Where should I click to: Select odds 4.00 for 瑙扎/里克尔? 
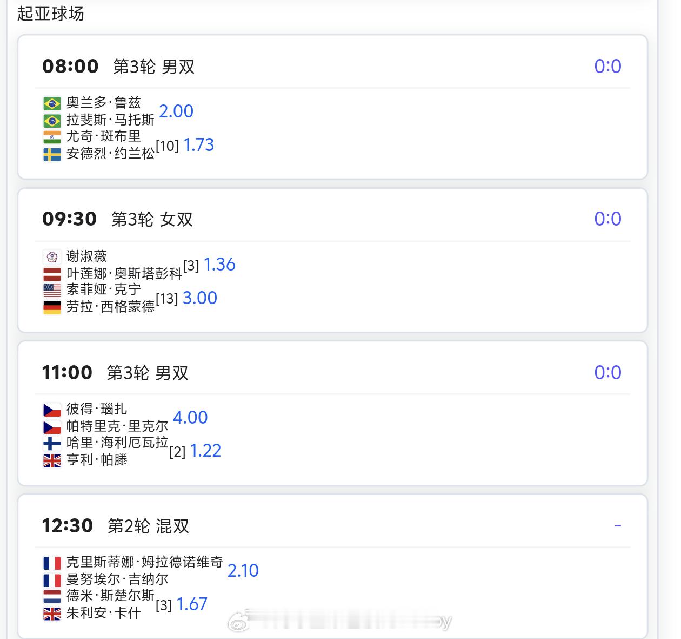190,418
